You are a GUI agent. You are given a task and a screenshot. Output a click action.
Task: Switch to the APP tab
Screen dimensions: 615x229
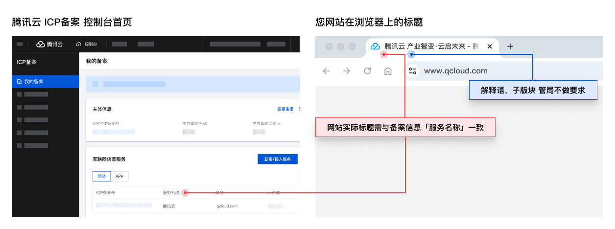[x=119, y=176]
